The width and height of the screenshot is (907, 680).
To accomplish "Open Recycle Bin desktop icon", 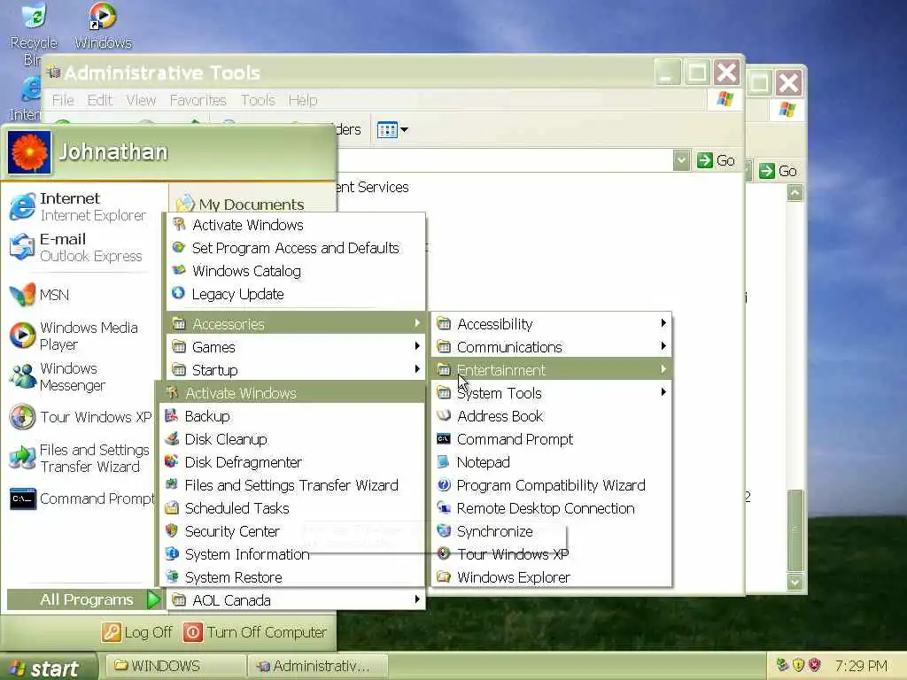I will coord(34,34).
